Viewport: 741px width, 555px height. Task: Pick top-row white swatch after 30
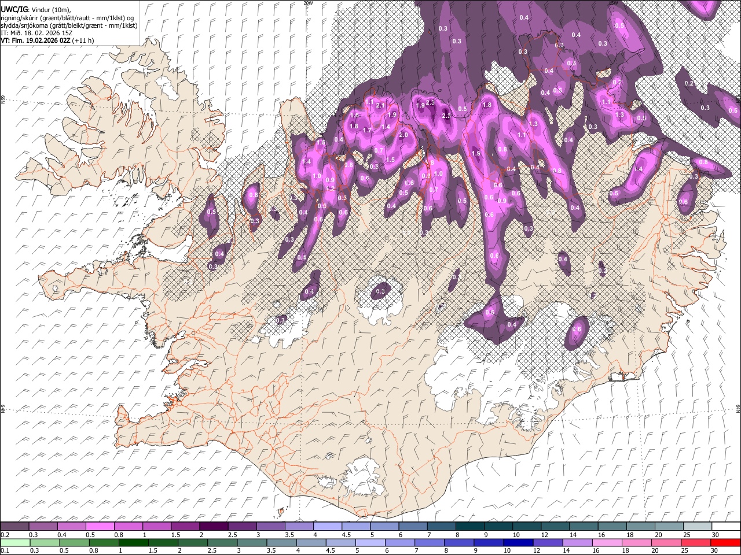point(726,526)
